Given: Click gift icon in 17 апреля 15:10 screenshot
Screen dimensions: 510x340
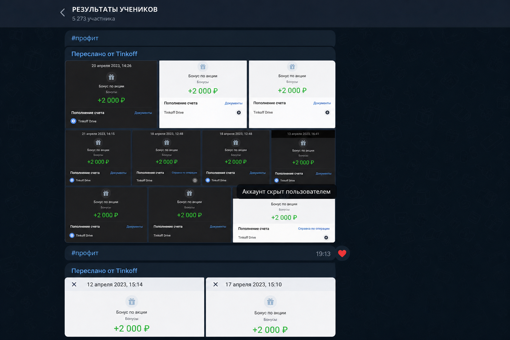Looking at the screenshot, I should [270, 302].
